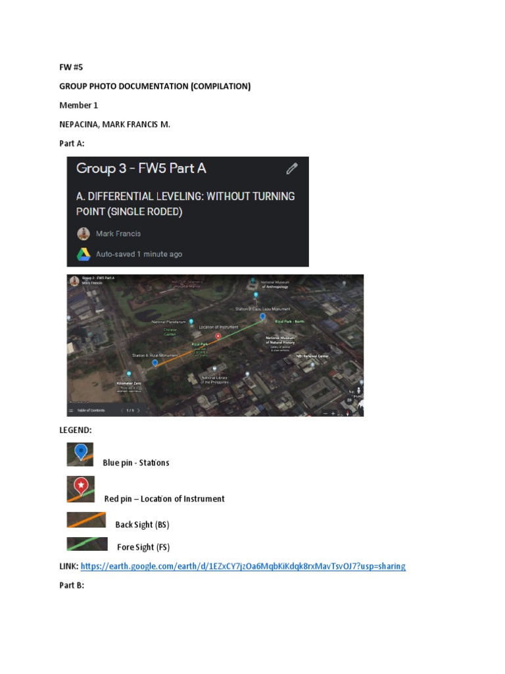Click the pencil edit icon beside project title
Image resolution: width=505 pixels, height=674 pixels.
coord(292,168)
